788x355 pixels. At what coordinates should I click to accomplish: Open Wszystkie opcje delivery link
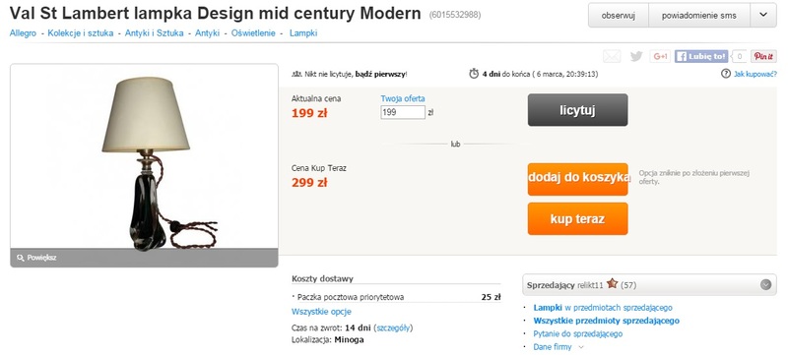[321, 312]
